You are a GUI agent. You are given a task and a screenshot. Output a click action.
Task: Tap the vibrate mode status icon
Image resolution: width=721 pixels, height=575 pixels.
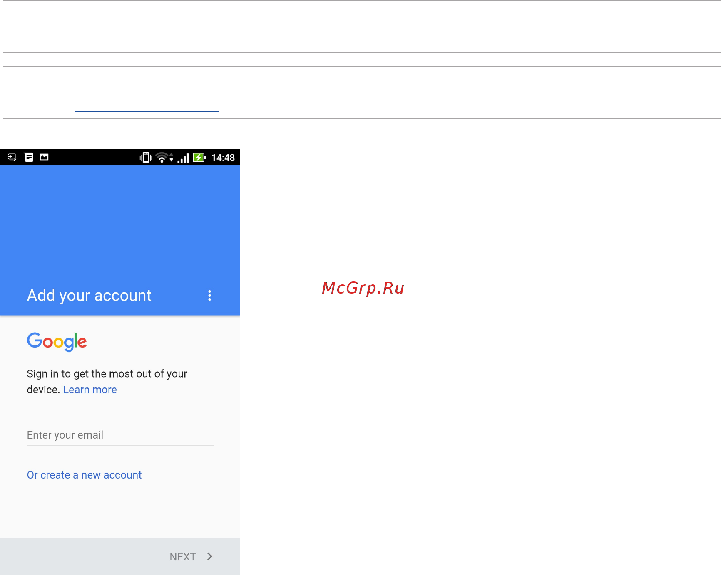point(146,158)
